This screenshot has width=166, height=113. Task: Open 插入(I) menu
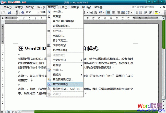(x=41, y=7)
